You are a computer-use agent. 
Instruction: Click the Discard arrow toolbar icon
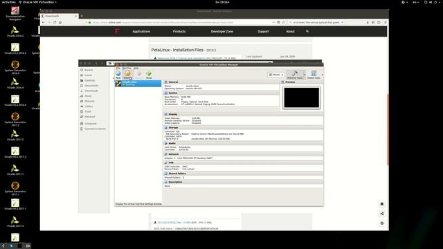tap(138, 75)
